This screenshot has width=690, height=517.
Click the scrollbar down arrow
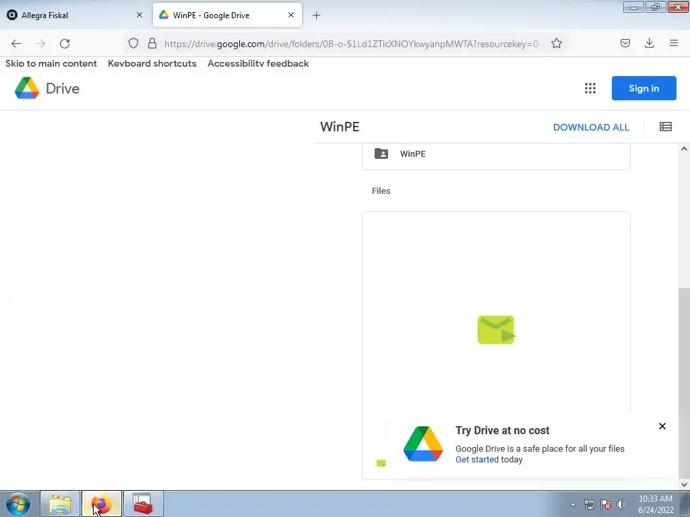pyautogui.click(x=684, y=484)
